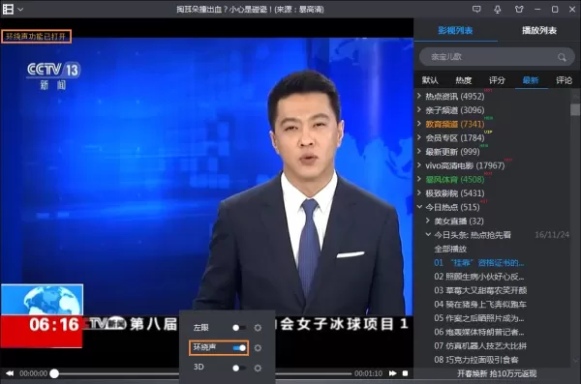Expand the 亲子频道 (3096) category
The image size is (581, 384).
419,109
